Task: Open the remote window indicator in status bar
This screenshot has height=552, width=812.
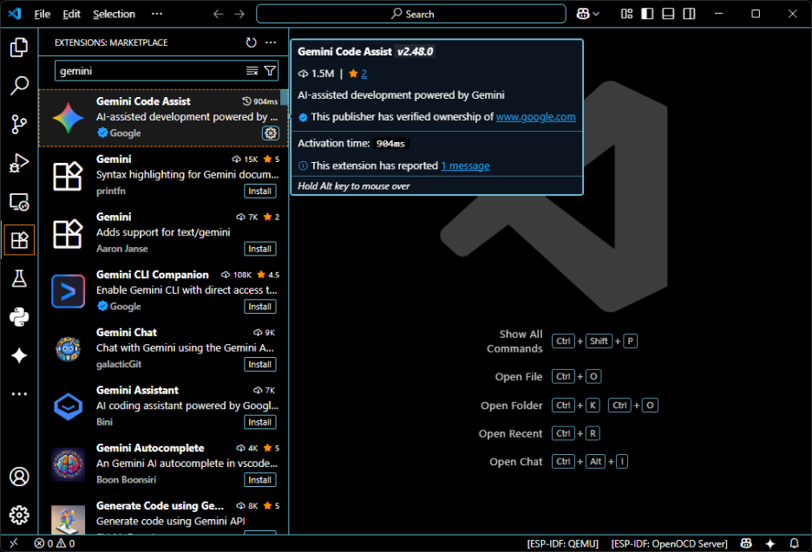Action: [14, 543]
